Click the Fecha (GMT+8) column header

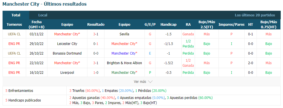tap(37, 25)
